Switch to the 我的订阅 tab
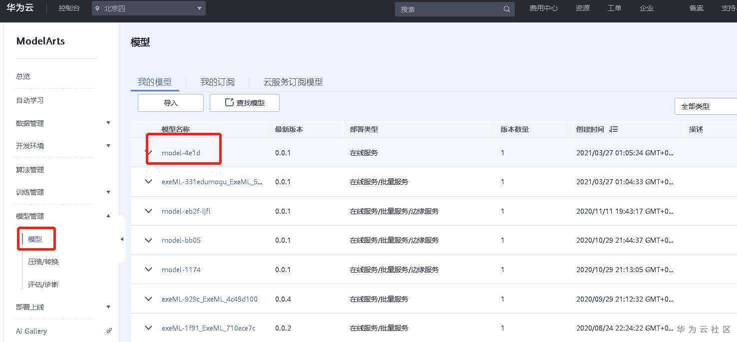The image size is (737, 342). tap(217, 81)
